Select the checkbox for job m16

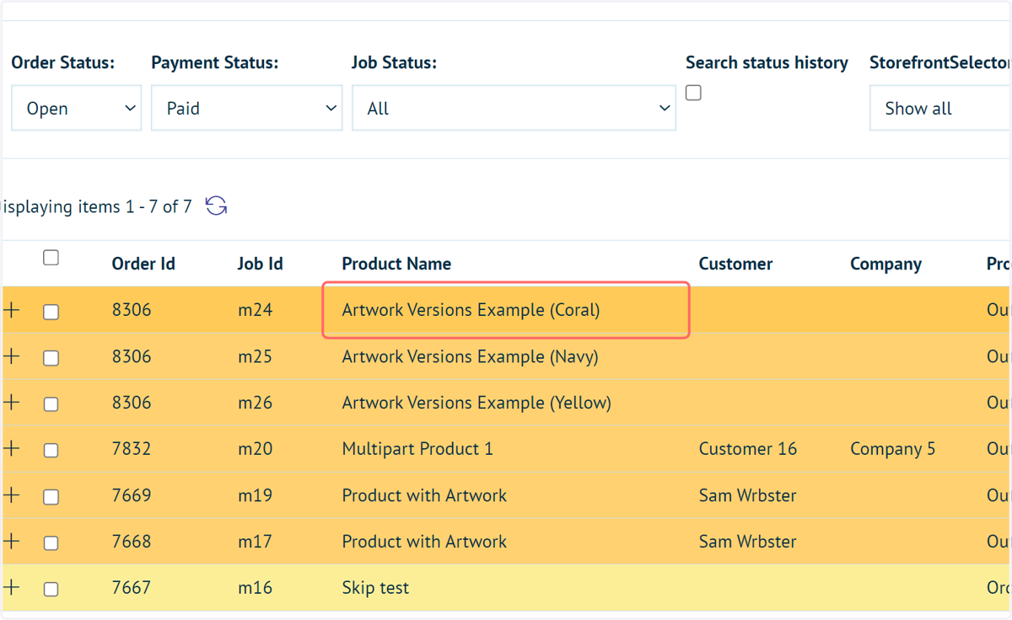(51, 590)
